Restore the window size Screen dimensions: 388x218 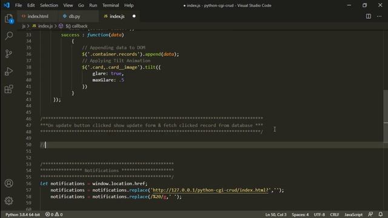[364, 5]
